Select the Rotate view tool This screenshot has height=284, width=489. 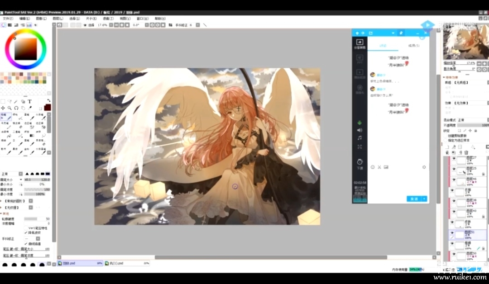tap(16, 108)
